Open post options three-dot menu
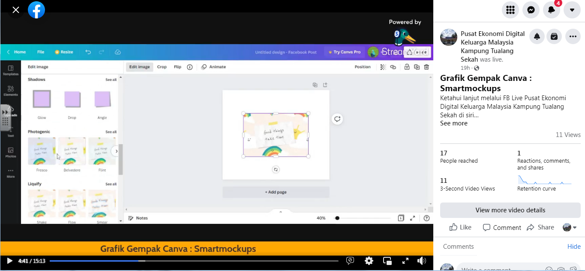Viewport: 585px width, 271px height. [x=573, y=37]
